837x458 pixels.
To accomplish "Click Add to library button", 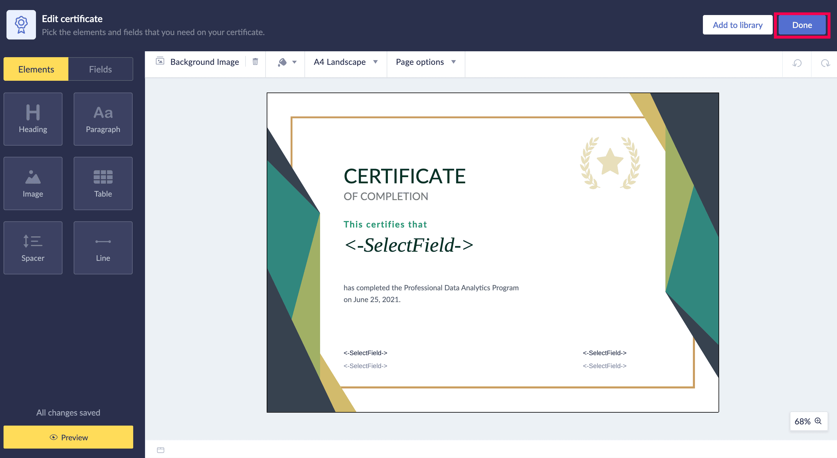I will pyautogui.click(x=737, y=25).
